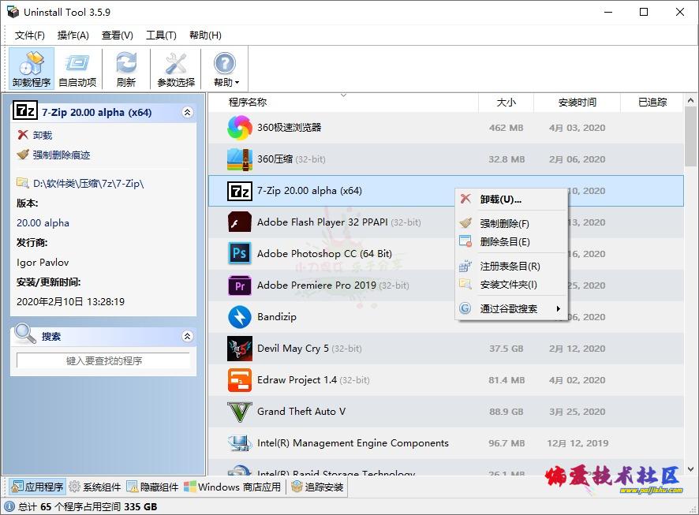Open the 自启动项 startup items toolbar button
699x515 pixels.
coord(77,69)
